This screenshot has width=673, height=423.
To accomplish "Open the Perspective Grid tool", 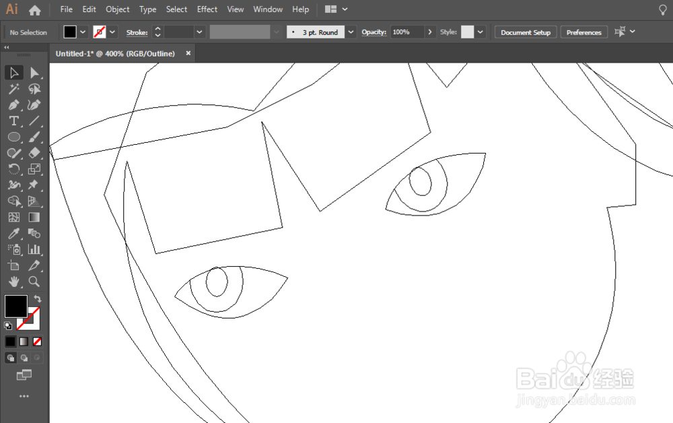I will click(34, 201).
